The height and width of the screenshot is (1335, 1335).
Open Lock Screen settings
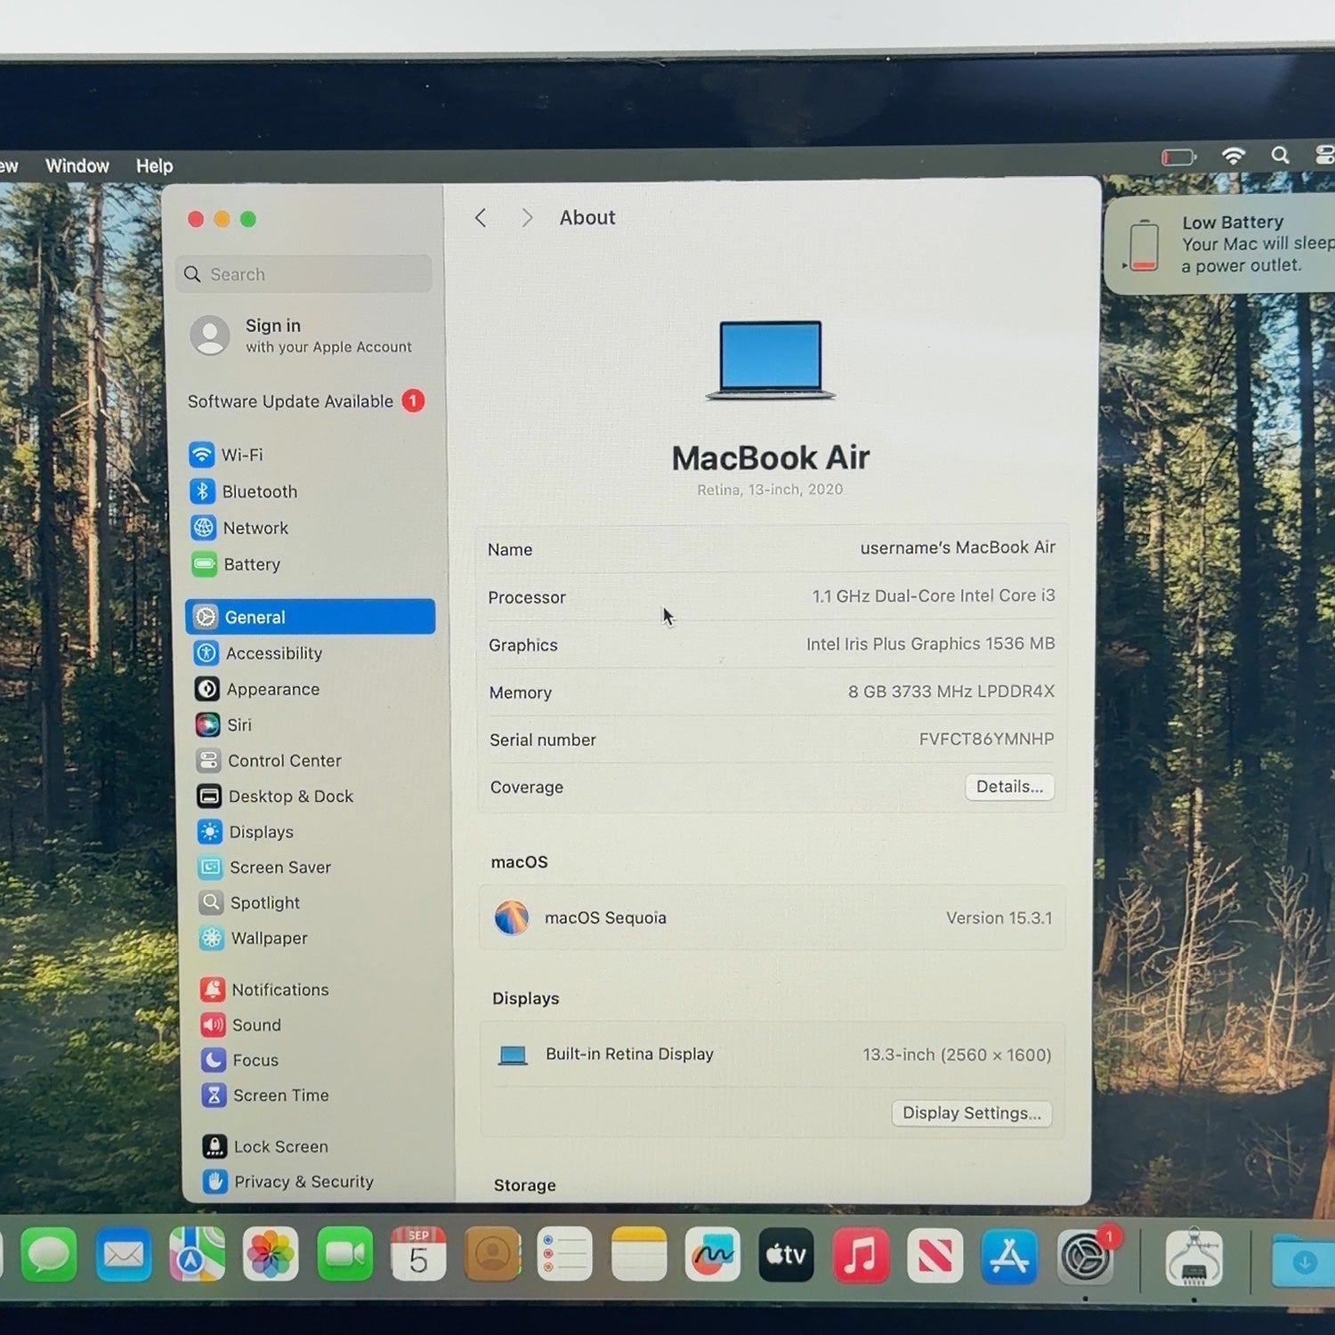265,1146
